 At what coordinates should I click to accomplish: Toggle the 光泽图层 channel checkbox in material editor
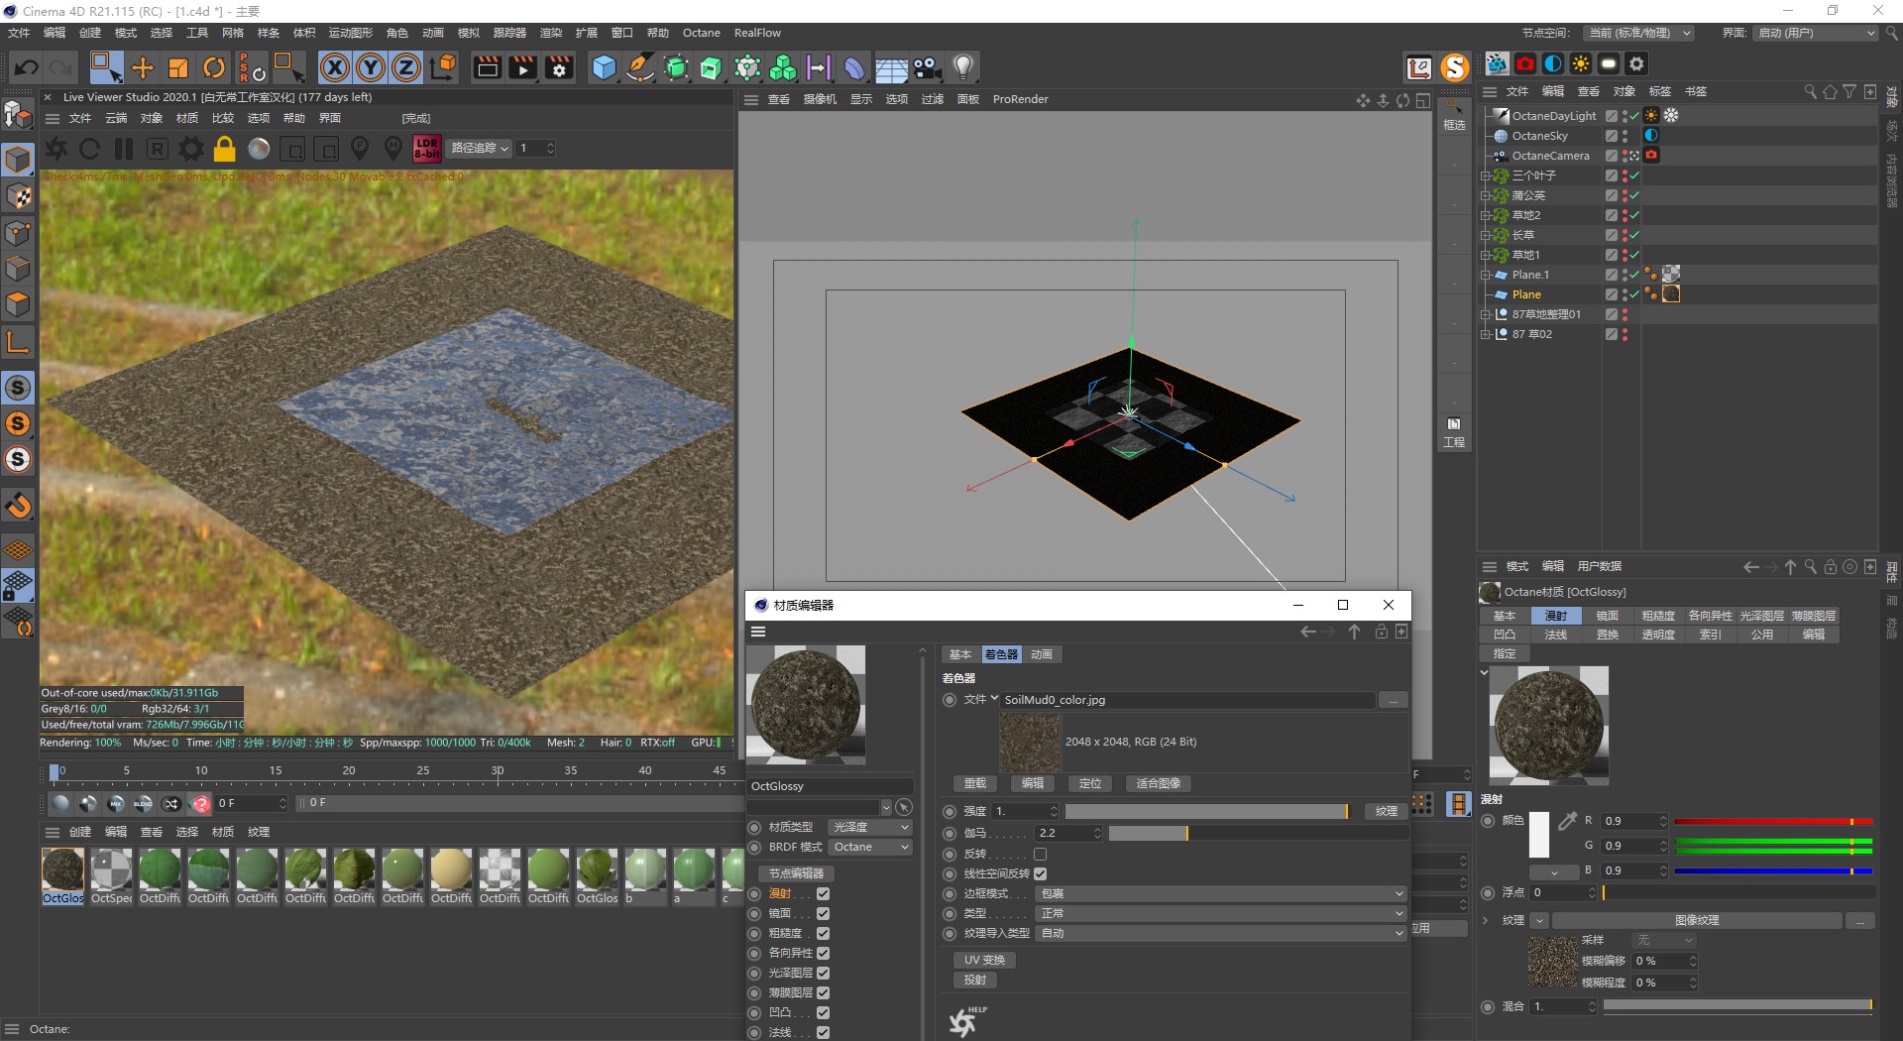(x=823, y=973)
